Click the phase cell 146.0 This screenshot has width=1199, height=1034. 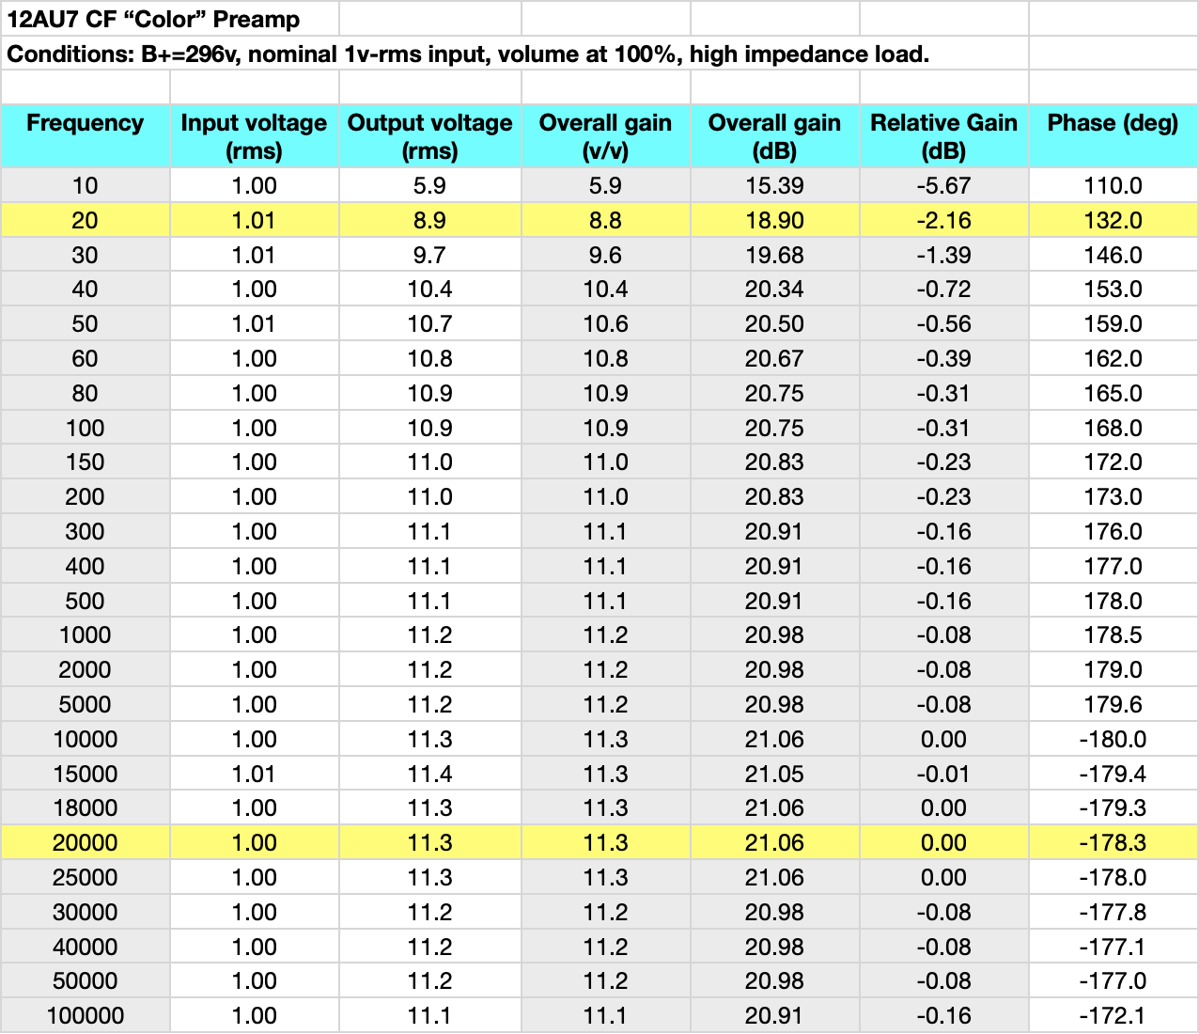tap(1113, 255)
